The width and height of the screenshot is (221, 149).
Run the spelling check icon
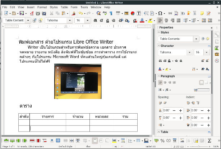(105, 13)
